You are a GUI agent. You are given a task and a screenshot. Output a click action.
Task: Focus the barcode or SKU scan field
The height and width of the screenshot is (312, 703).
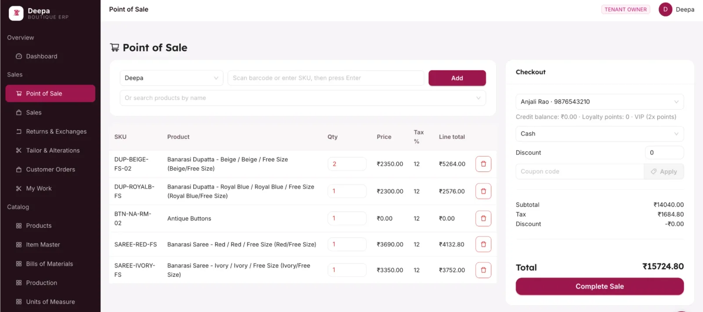326,78
